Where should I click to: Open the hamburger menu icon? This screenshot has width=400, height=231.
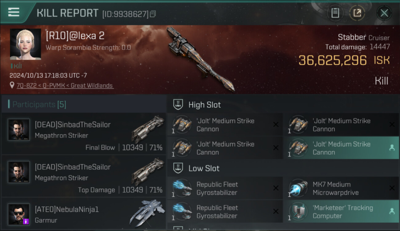click(14, 12)
